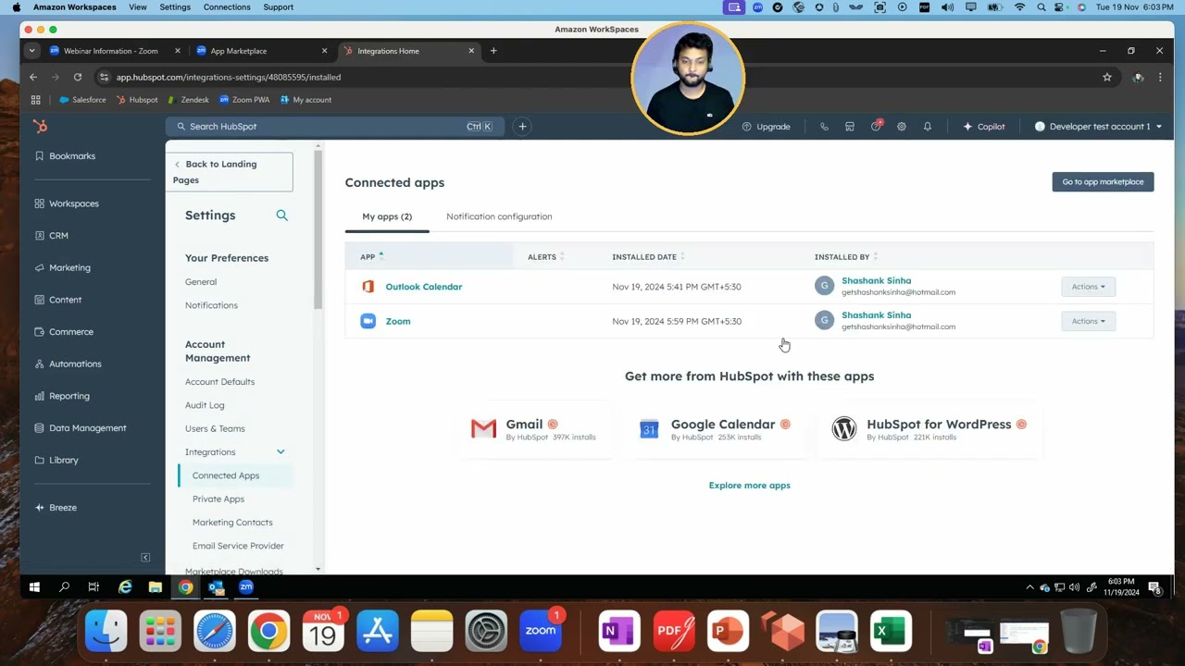Open Actions dropdown for Zoom
The height and width of the screenshot is (666, 1185).
pos(1089,322)
